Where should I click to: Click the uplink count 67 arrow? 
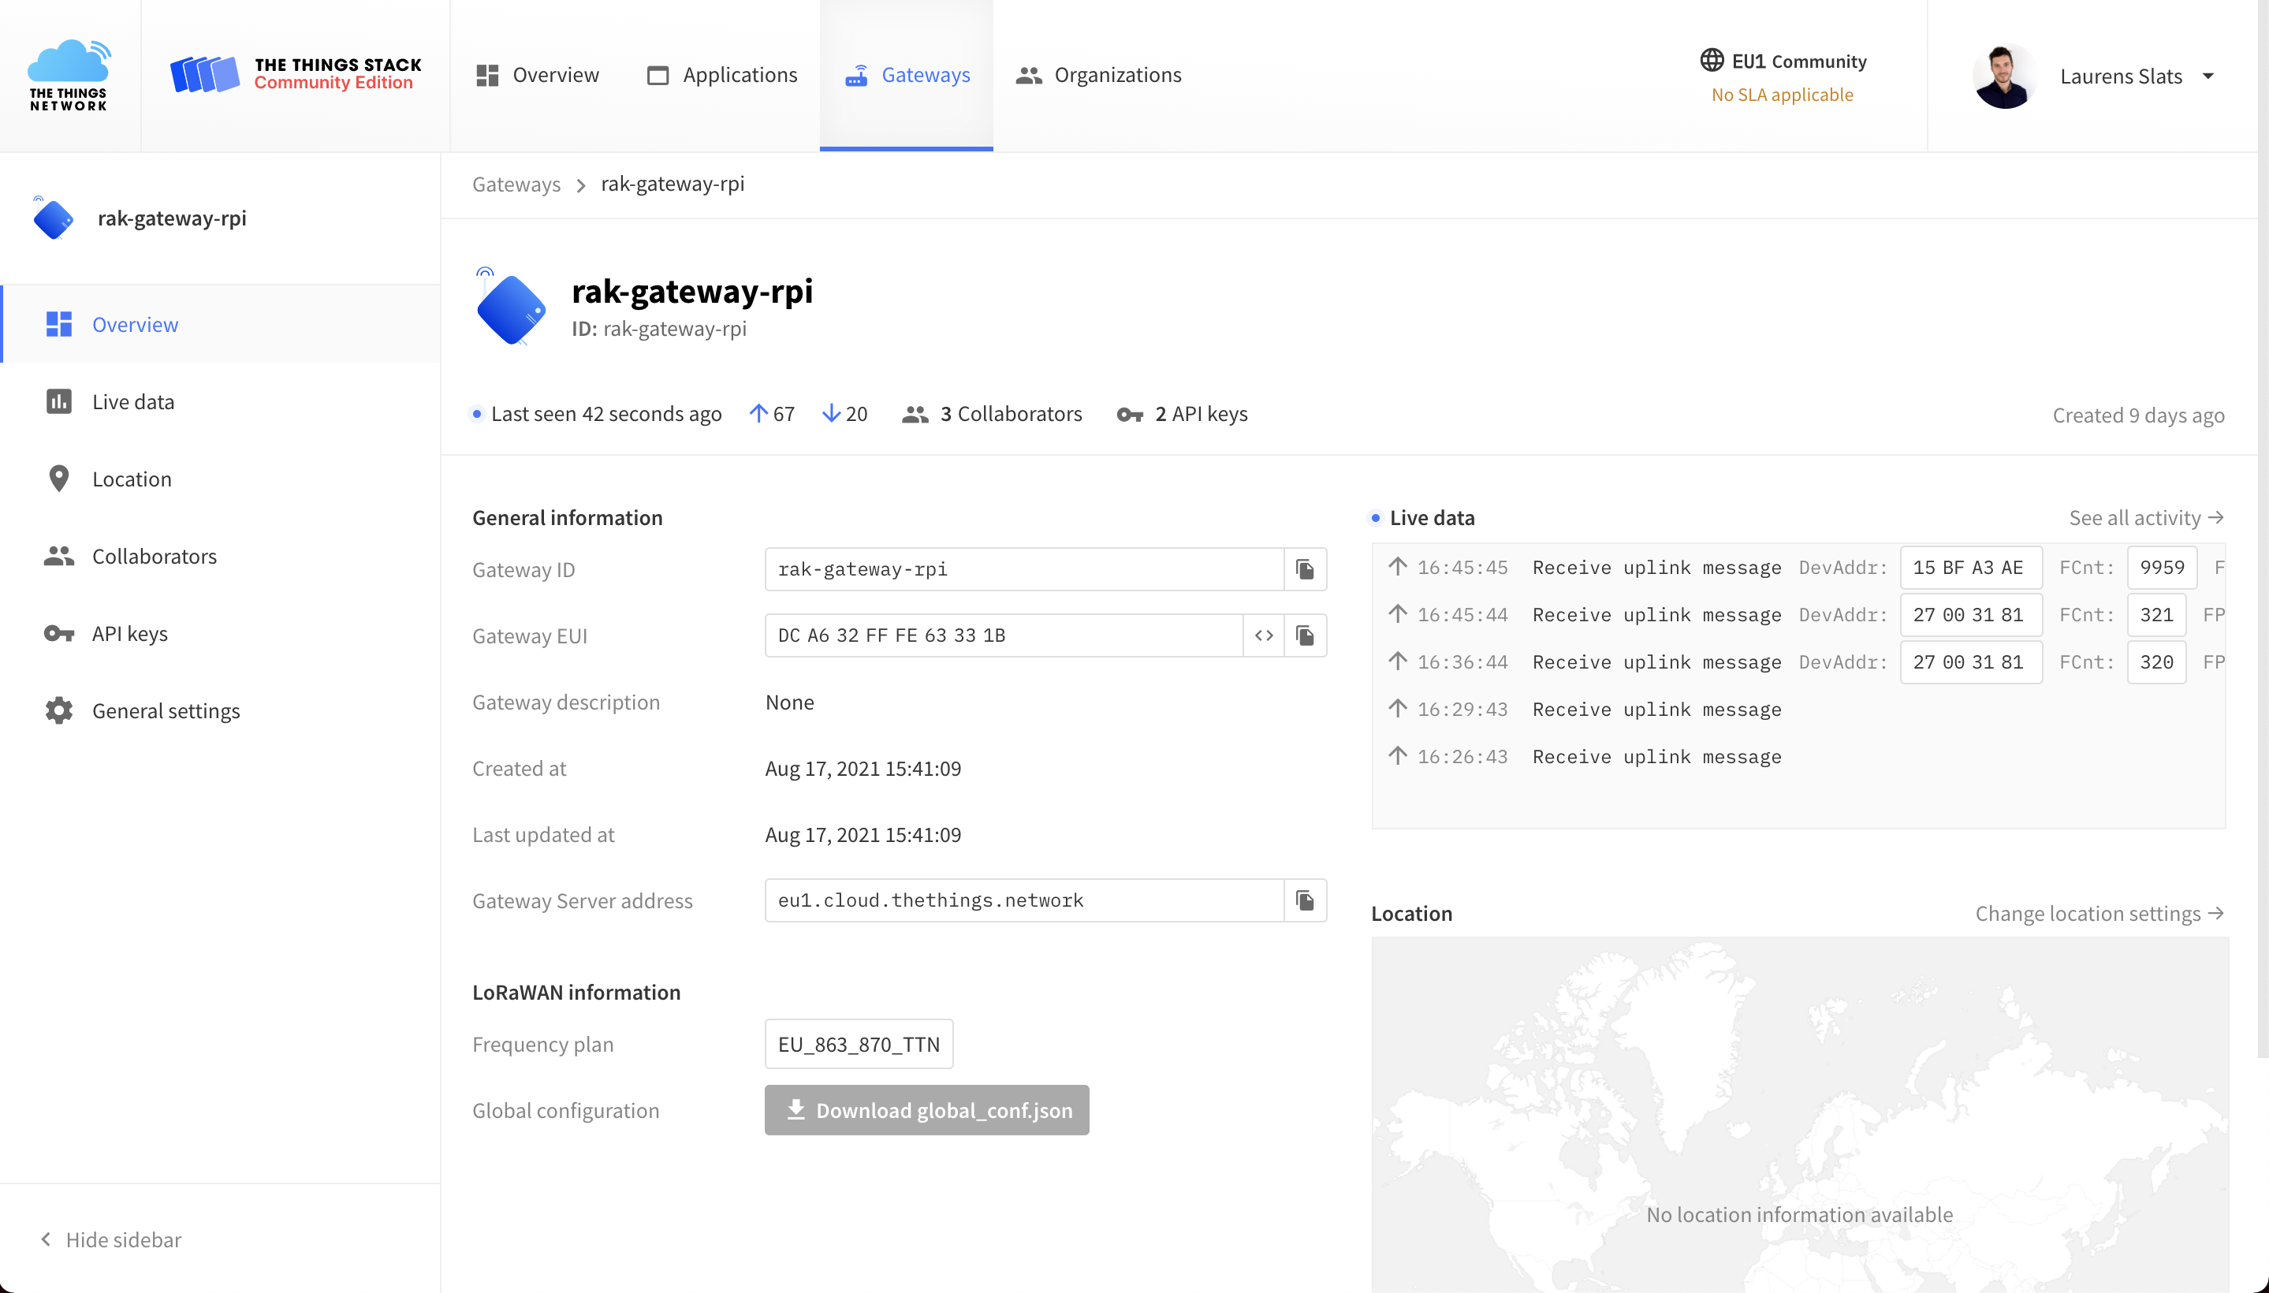coord(758,414)
